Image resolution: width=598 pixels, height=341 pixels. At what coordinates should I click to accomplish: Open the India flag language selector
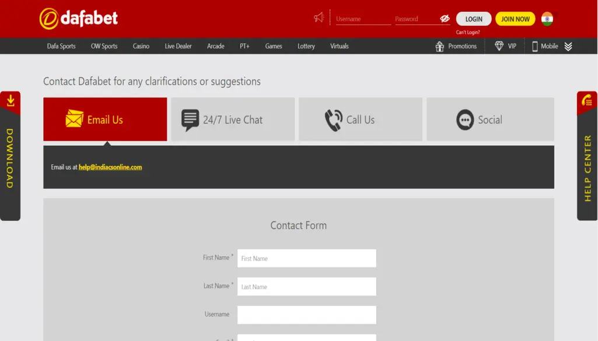click(x=547, y=19)
